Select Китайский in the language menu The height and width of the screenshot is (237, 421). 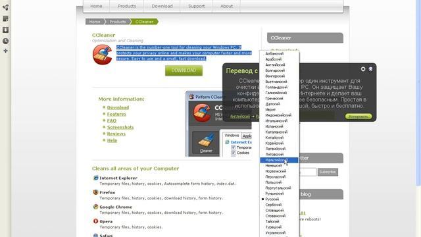pos(279,138)
